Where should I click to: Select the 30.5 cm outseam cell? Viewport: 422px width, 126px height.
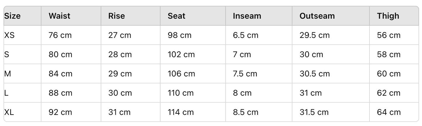coord(315,74)
